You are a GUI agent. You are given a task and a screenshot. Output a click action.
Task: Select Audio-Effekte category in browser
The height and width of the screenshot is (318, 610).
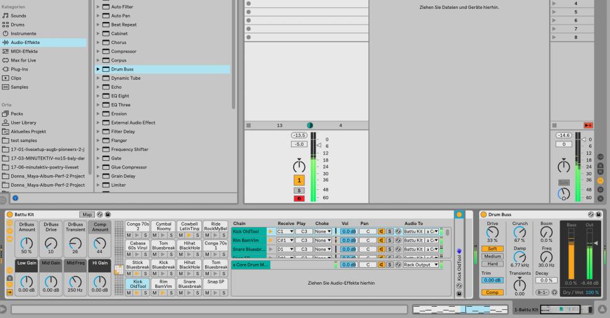[x=25, y=42]
